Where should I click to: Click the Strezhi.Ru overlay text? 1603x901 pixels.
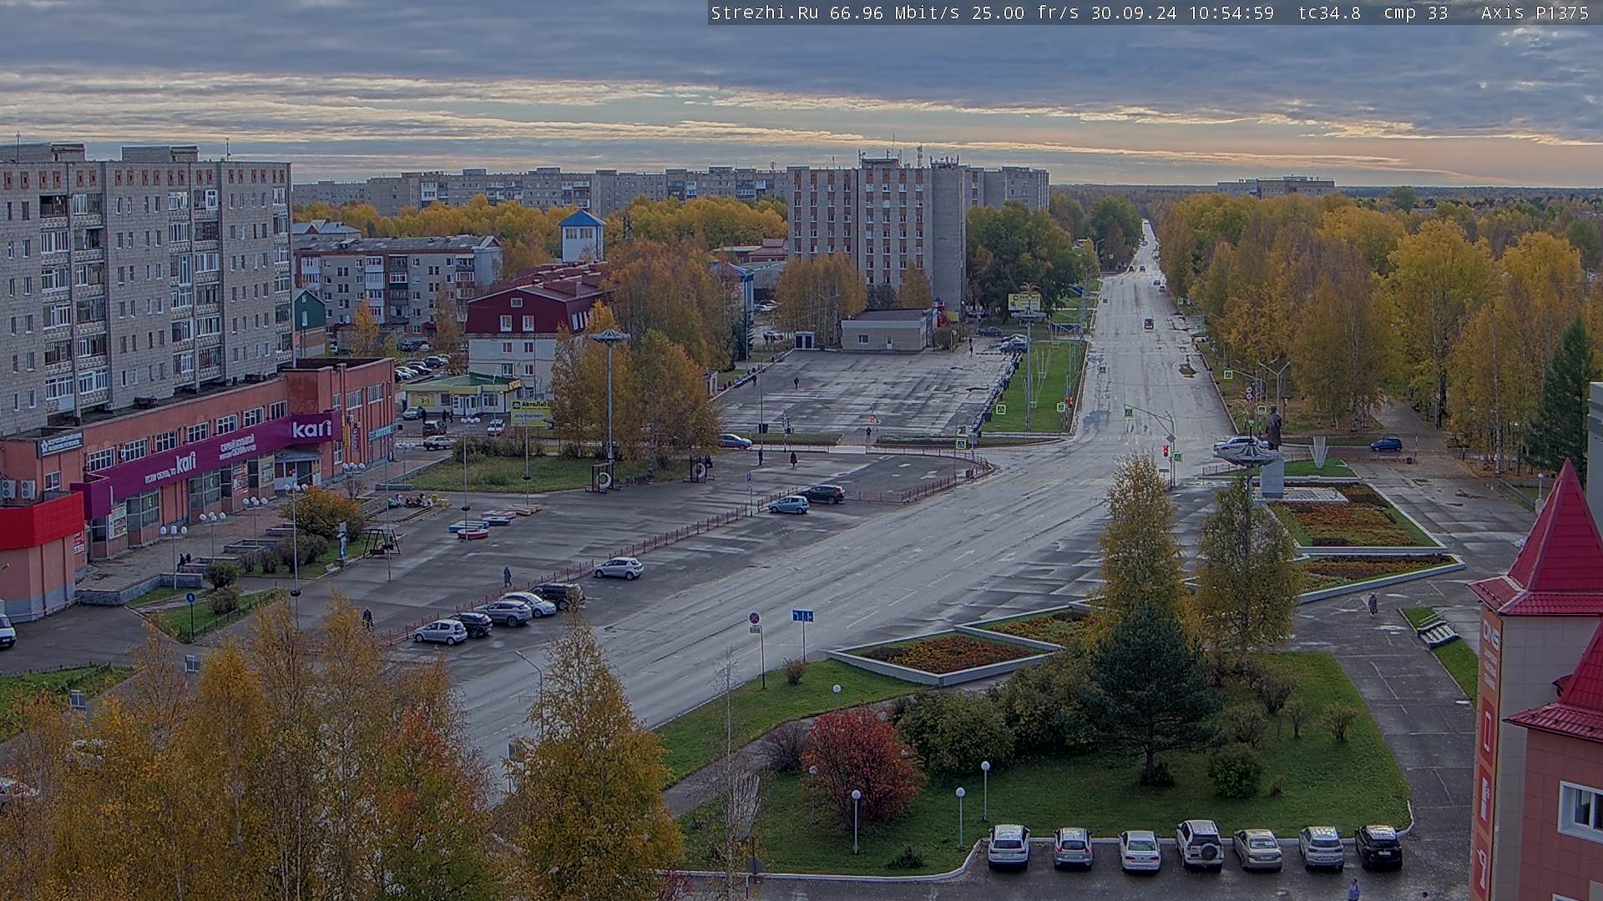click(764, 13)
